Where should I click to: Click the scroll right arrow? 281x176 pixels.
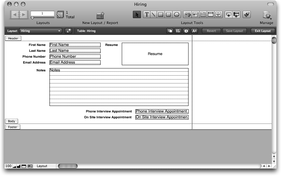269,166
